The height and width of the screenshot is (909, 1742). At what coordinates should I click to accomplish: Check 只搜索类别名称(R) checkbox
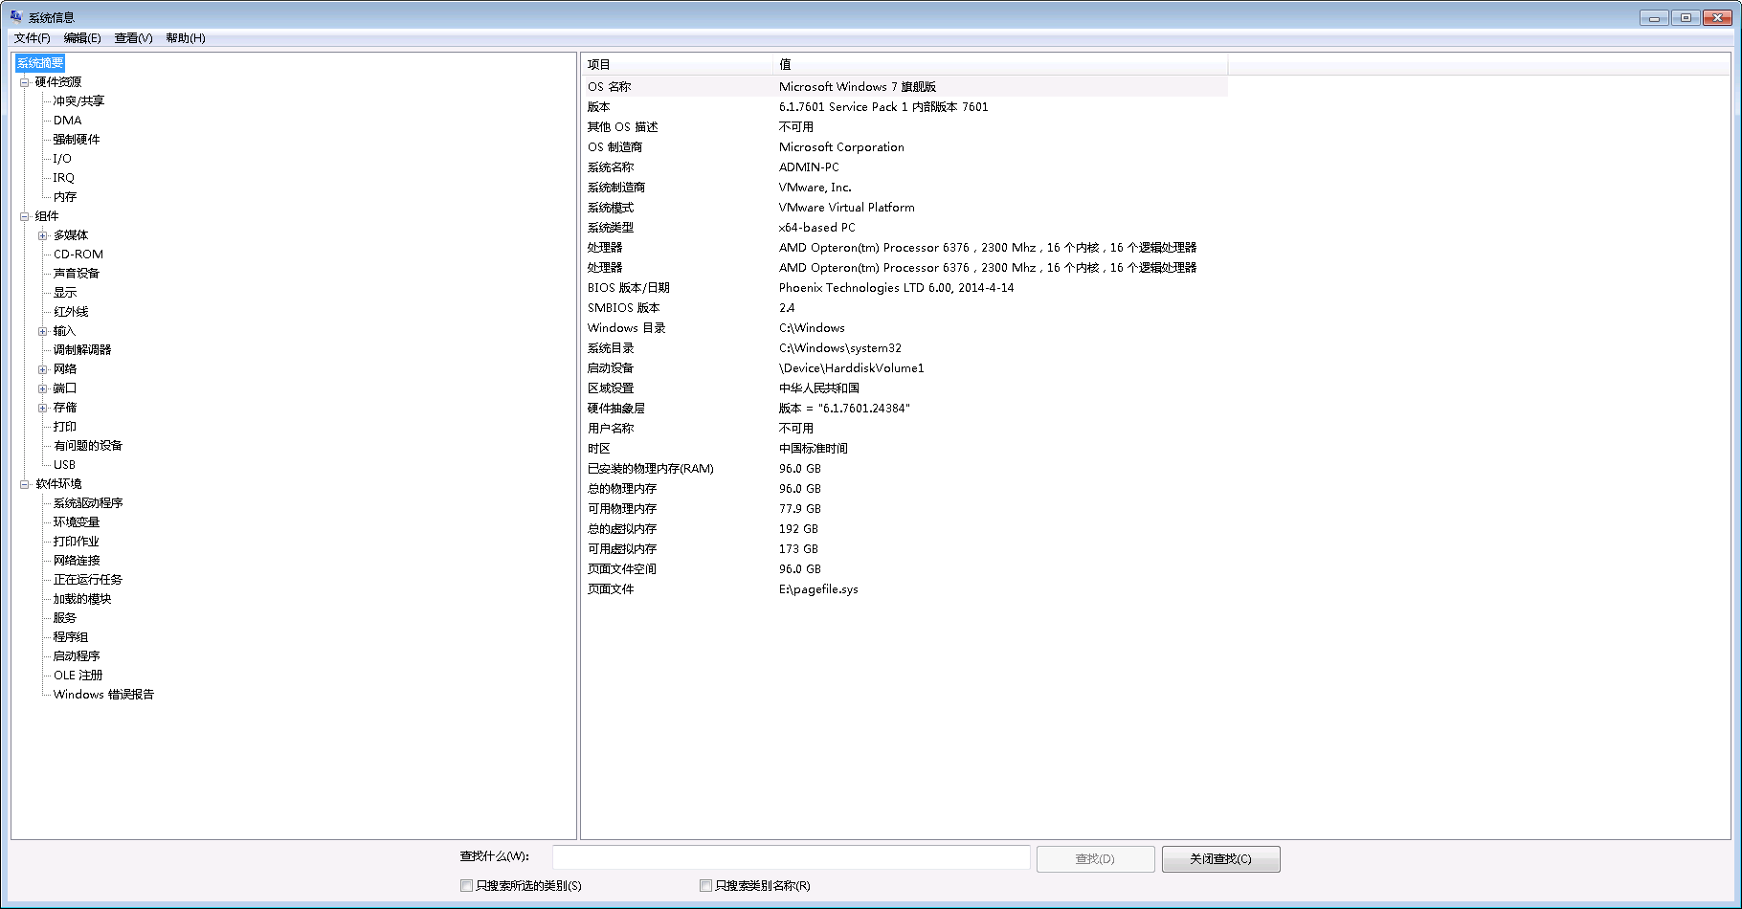pos(706,886)
